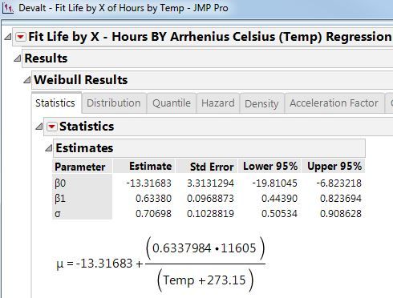Image resolution: width=393 pixels, height=298 pixels.
Task: Collapse the Statistics outline section
Action: [39, 126]
